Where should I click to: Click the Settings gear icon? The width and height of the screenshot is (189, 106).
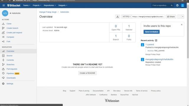[x=3, y=84]
